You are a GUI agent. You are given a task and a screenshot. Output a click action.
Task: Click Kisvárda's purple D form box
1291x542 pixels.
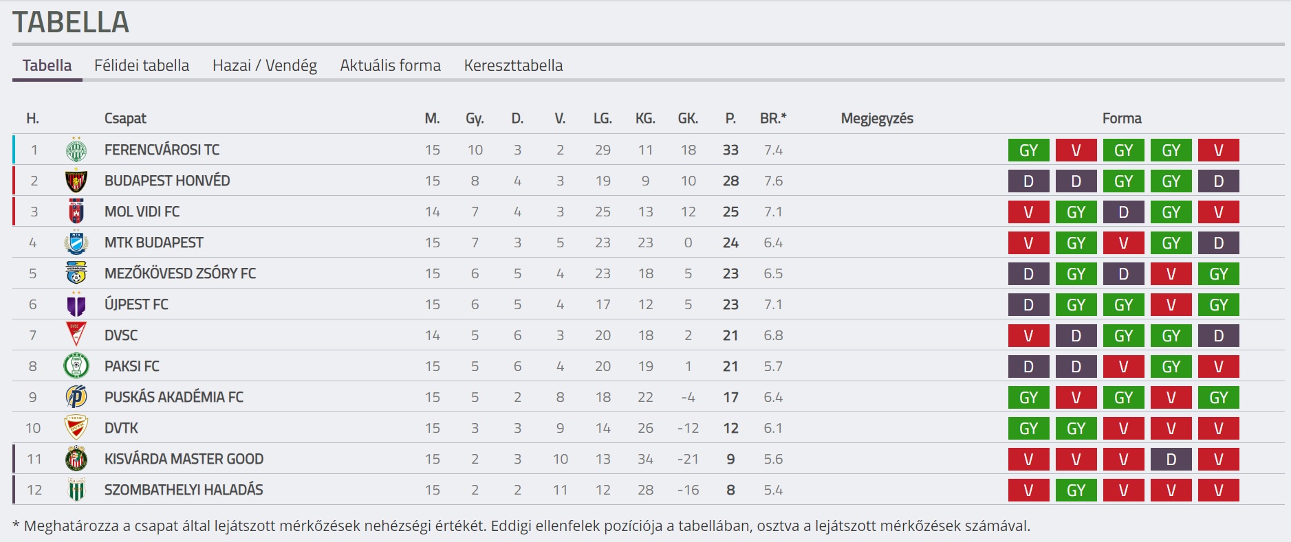coord(1171,459)
